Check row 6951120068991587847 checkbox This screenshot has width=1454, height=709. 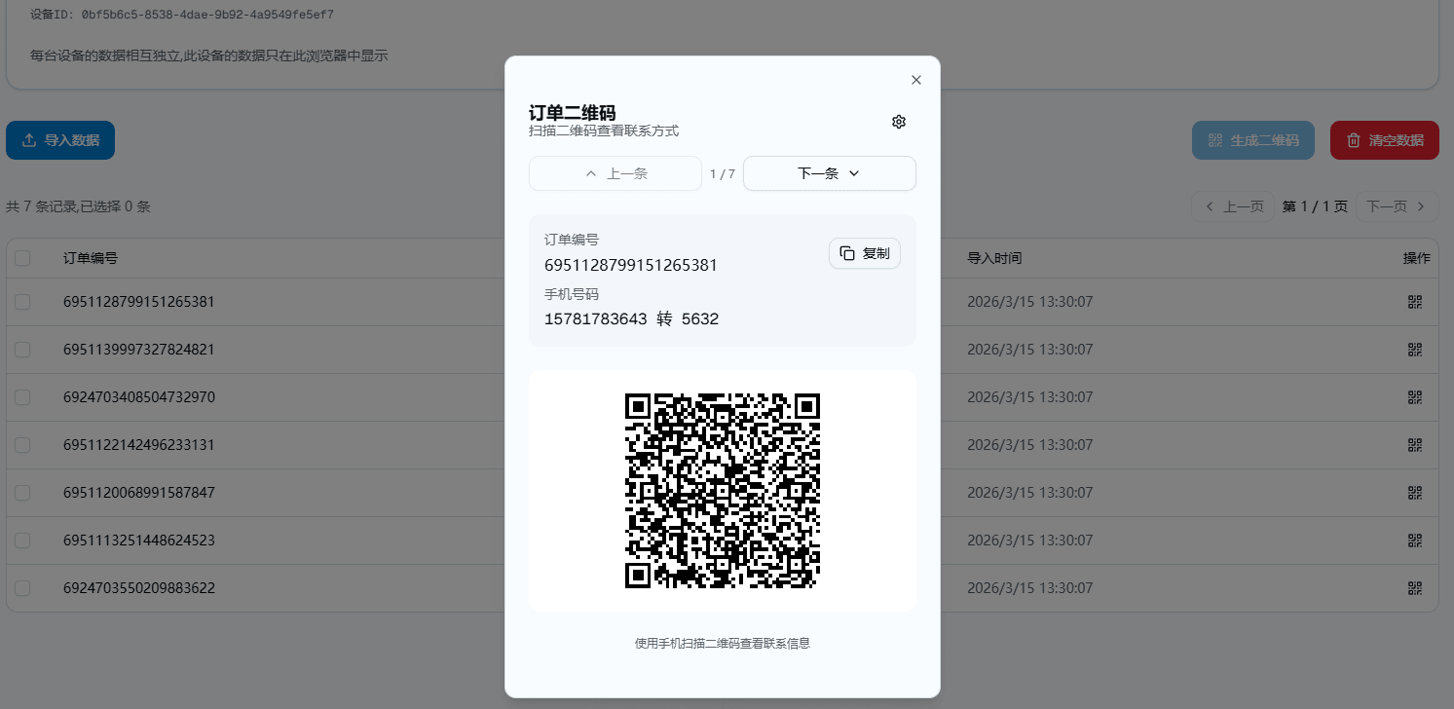tap(22, 493)
